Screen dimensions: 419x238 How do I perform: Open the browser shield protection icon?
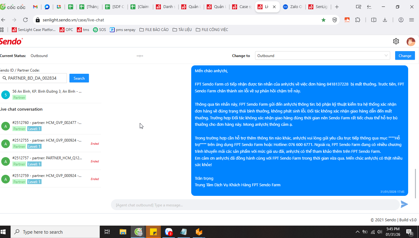tap(335, 20)
